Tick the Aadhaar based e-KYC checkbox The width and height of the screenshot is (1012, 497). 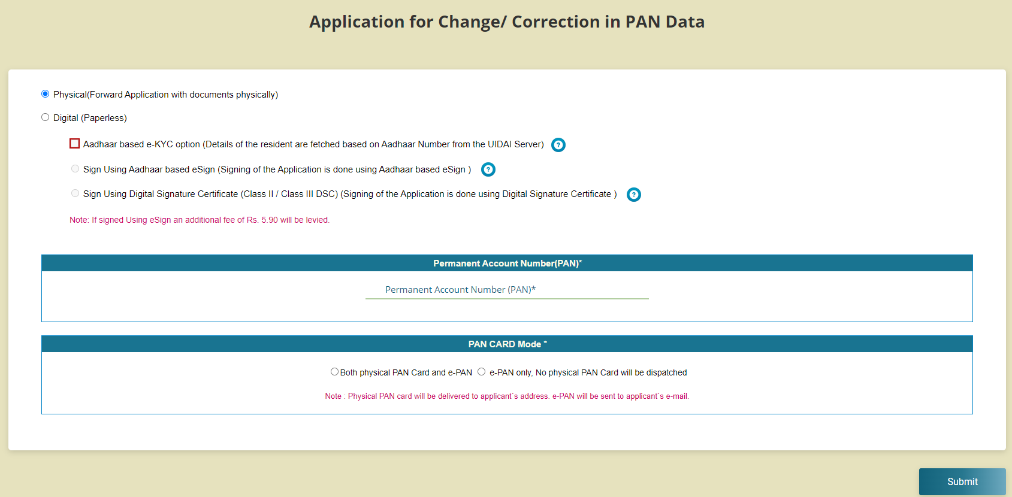coord(74,144)
